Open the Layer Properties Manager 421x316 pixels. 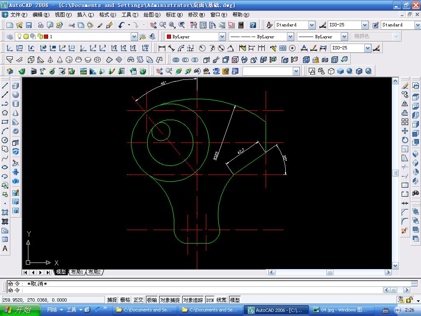click(x=10, y=37)
